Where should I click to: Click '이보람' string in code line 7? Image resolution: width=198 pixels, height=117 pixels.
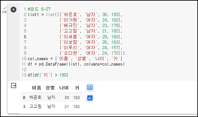(x=71, y=42)
